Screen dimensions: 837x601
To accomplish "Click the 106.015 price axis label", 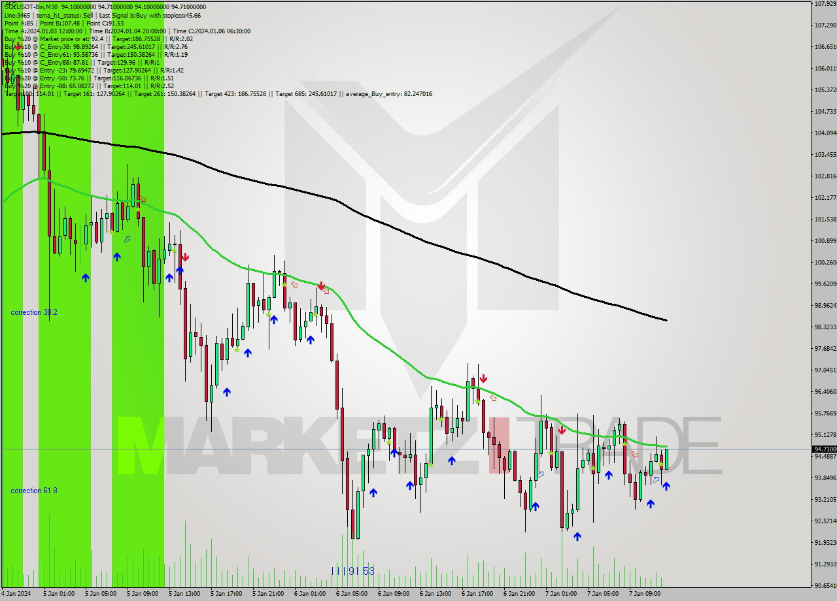I will point(825,68).
